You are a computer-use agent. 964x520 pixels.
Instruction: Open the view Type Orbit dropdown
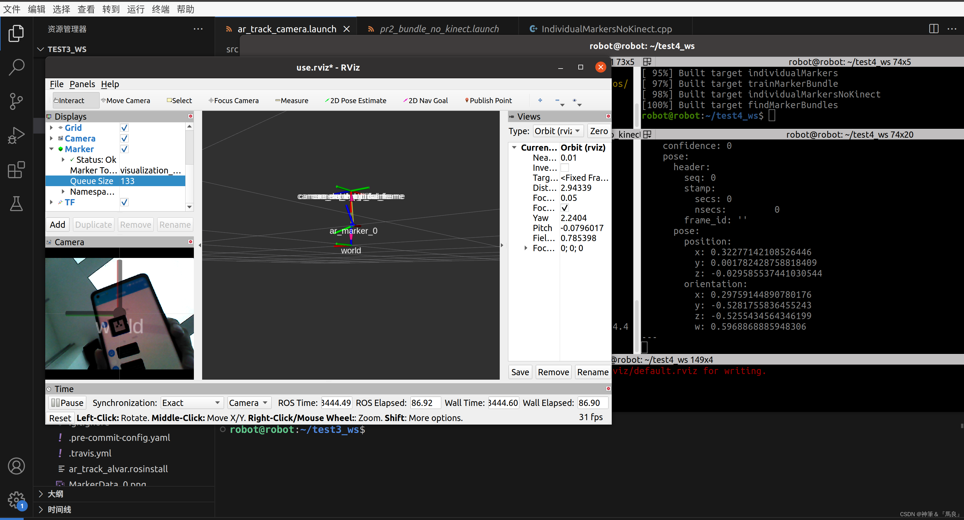point(558,131)
